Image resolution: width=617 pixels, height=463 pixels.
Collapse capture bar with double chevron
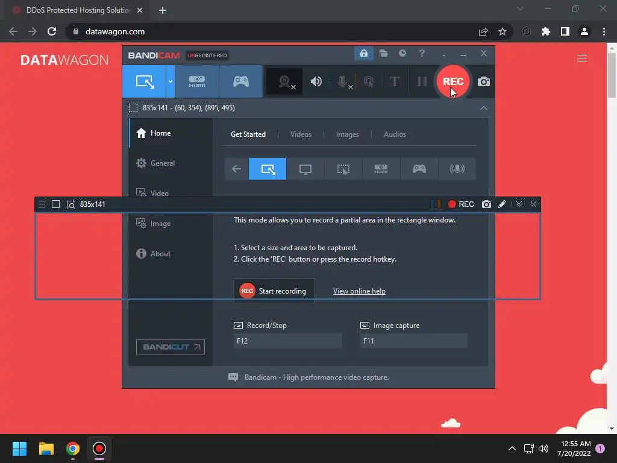coord(519,204)
